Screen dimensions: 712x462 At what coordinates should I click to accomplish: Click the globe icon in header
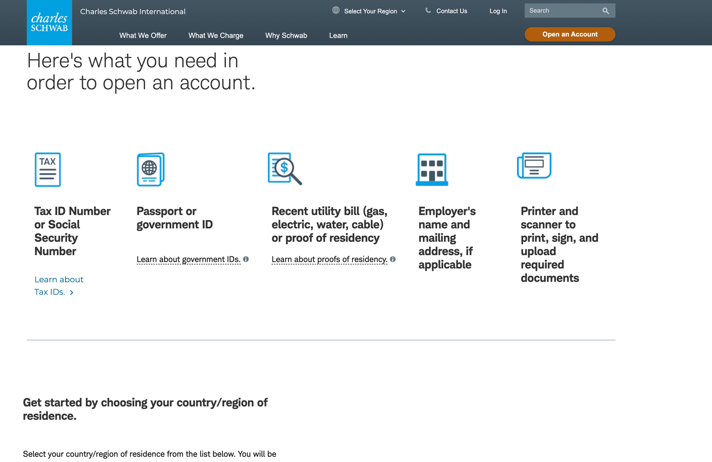[x=336, y=10]
